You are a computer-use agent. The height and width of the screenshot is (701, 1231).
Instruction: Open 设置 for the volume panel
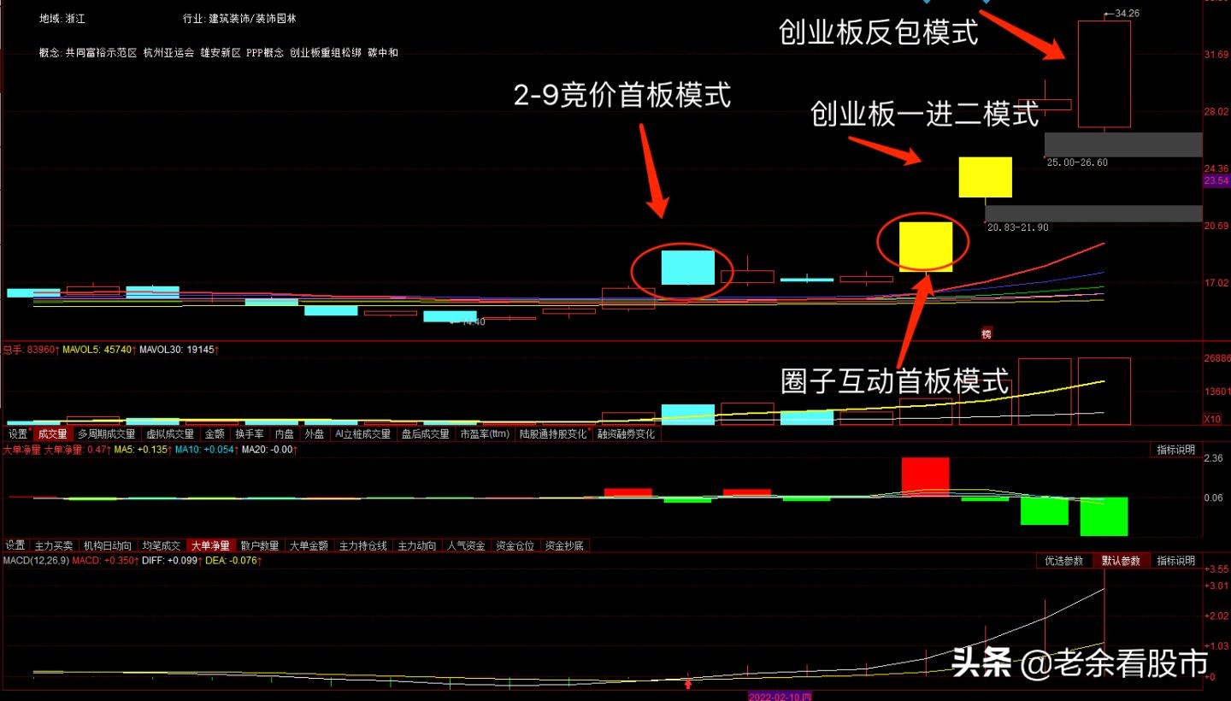(x=17, y=434)
